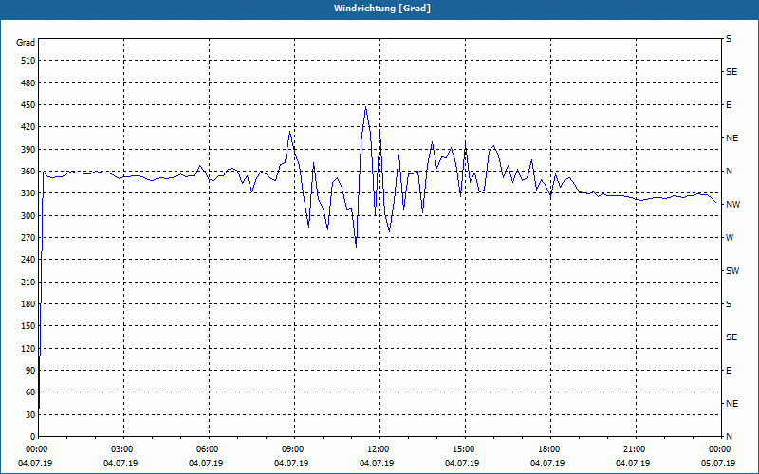Select the 00:00 label above 05.07.19
759x474 pixels.
pos(718,449)
